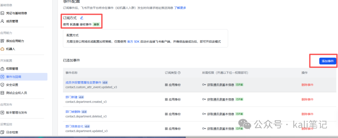This screenshot has height=138, width=338.
Task: Click key icon in 成员字段管理属性变更事件 row
Action: (x=204, y=85)
